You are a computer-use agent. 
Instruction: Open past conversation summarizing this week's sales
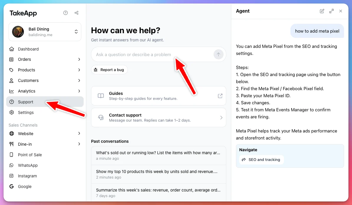pos(158,193)
